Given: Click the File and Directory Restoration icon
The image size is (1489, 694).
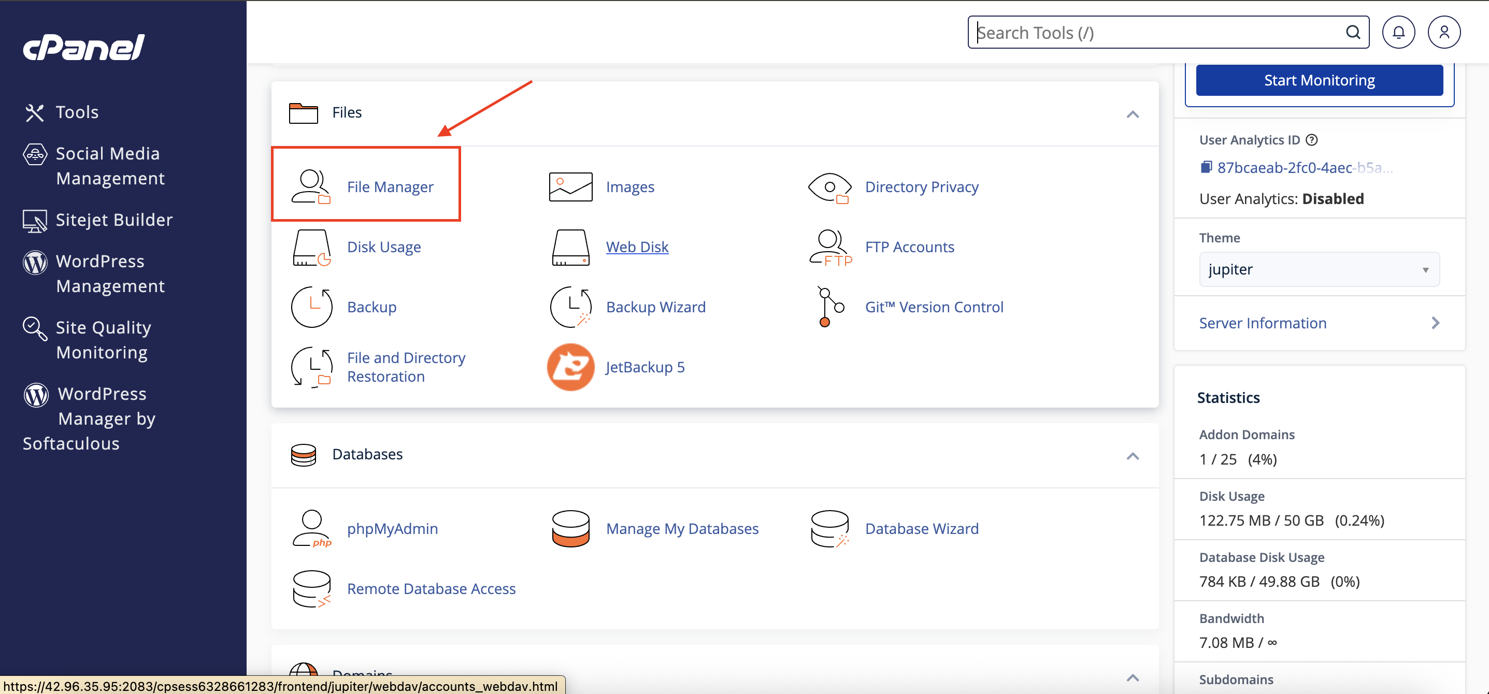Looking at the screenshot, I should click(x=311, y=367).
